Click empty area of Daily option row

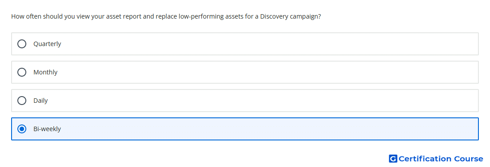pos(269,101)
